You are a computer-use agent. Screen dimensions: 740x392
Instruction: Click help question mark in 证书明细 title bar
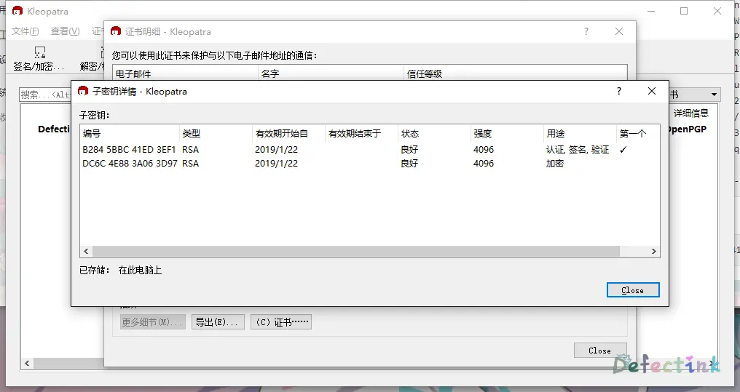[x=586, y=31]
